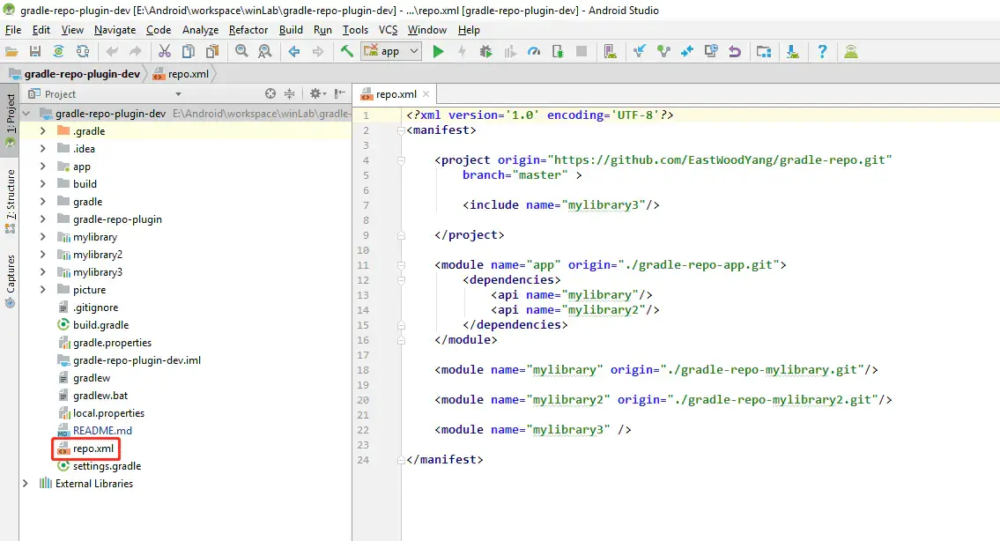Open the VCS menu
This screenshot has height=541, width=1000.
point(388,30)
